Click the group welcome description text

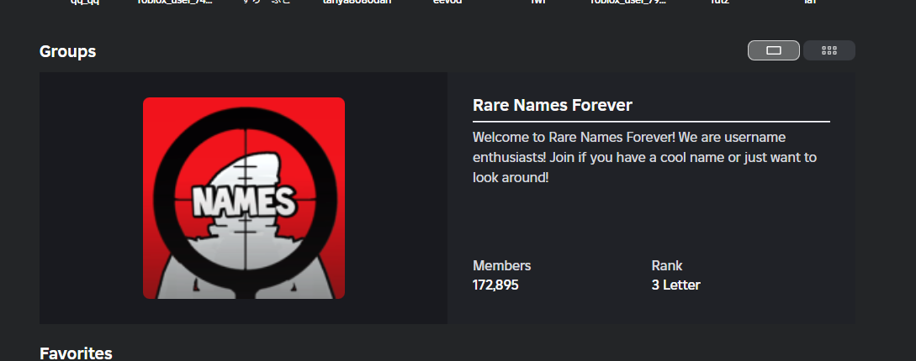click(x=645, y=157)
